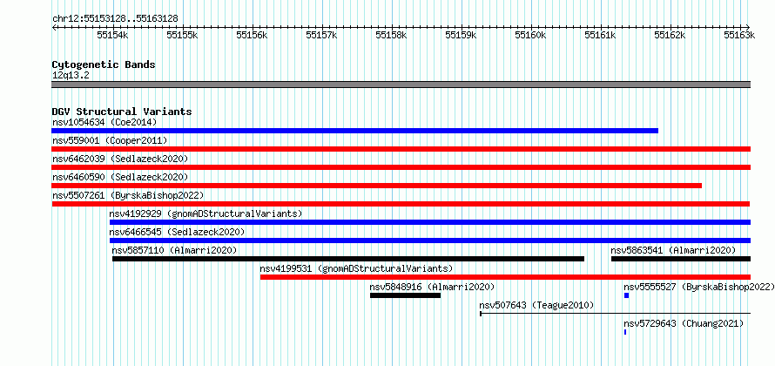Click the Cytogenetic Bands track title
Viewport: 775px width, 366px height.
coord(104,64)
